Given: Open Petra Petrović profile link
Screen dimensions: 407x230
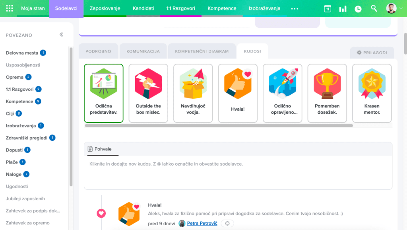Looking at the screenshot, I should coord(202,224).
